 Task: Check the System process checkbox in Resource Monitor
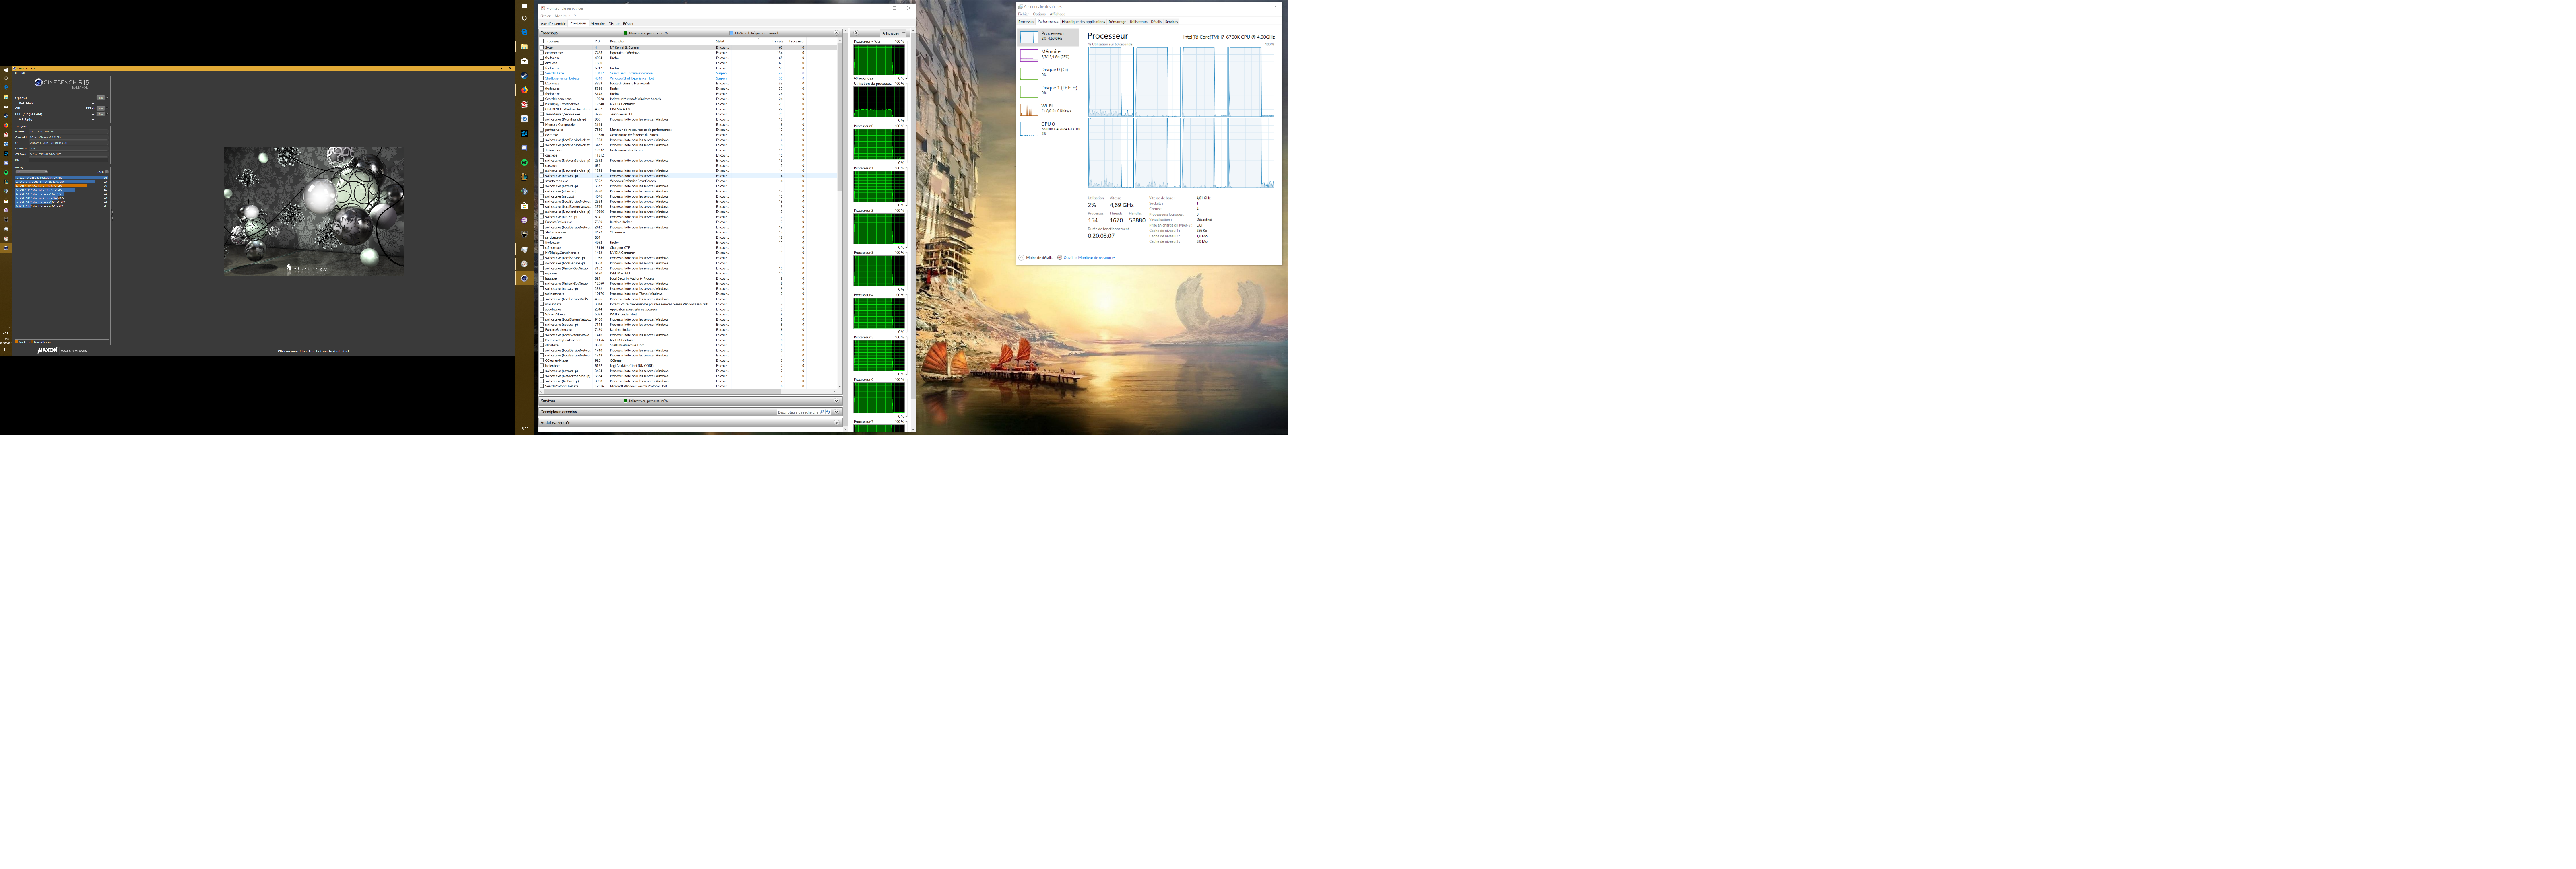tap(542, 47)
